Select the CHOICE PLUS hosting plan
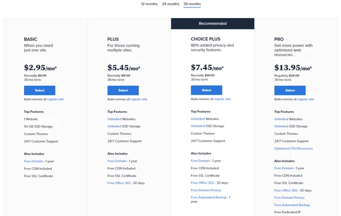Screen dimensions: 341x216 click(206, 90)
